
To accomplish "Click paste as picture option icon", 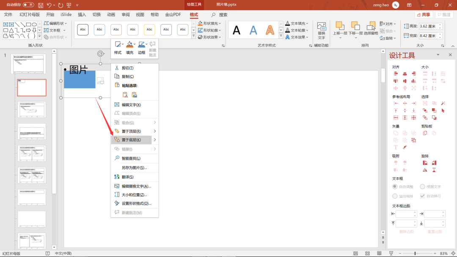I will [135, 95].
